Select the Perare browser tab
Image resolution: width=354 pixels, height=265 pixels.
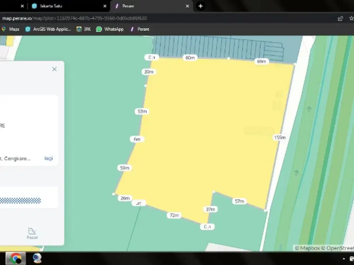click(149, 6)
